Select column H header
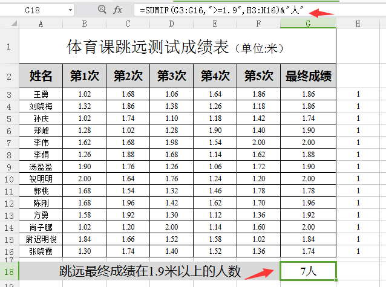The image size is (386, 287). click(358, 24)
